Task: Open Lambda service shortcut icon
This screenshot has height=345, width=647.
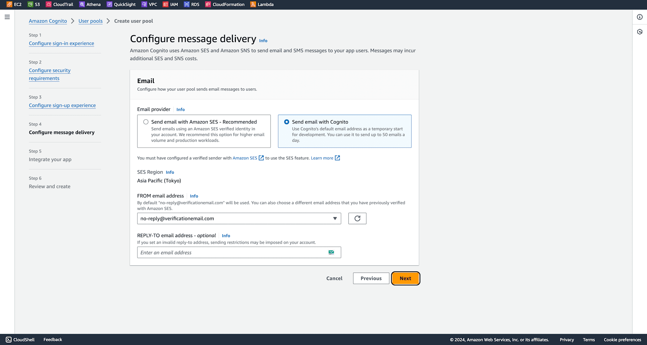Action: tap(253, 5)
